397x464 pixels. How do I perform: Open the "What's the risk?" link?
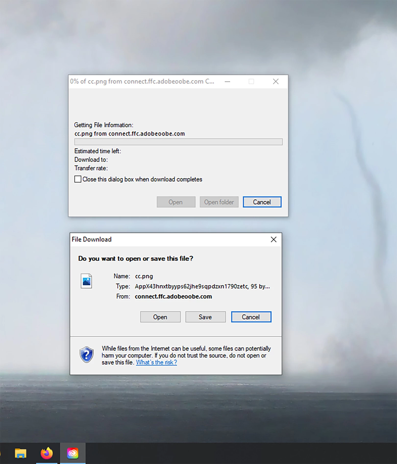(156, 362)
